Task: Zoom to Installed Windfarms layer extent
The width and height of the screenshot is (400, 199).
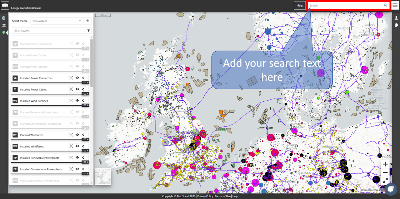Action: [x=71, y=146]
